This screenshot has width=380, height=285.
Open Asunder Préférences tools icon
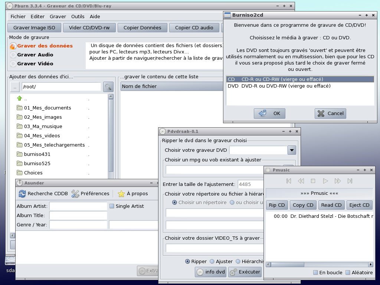(75, 194)
